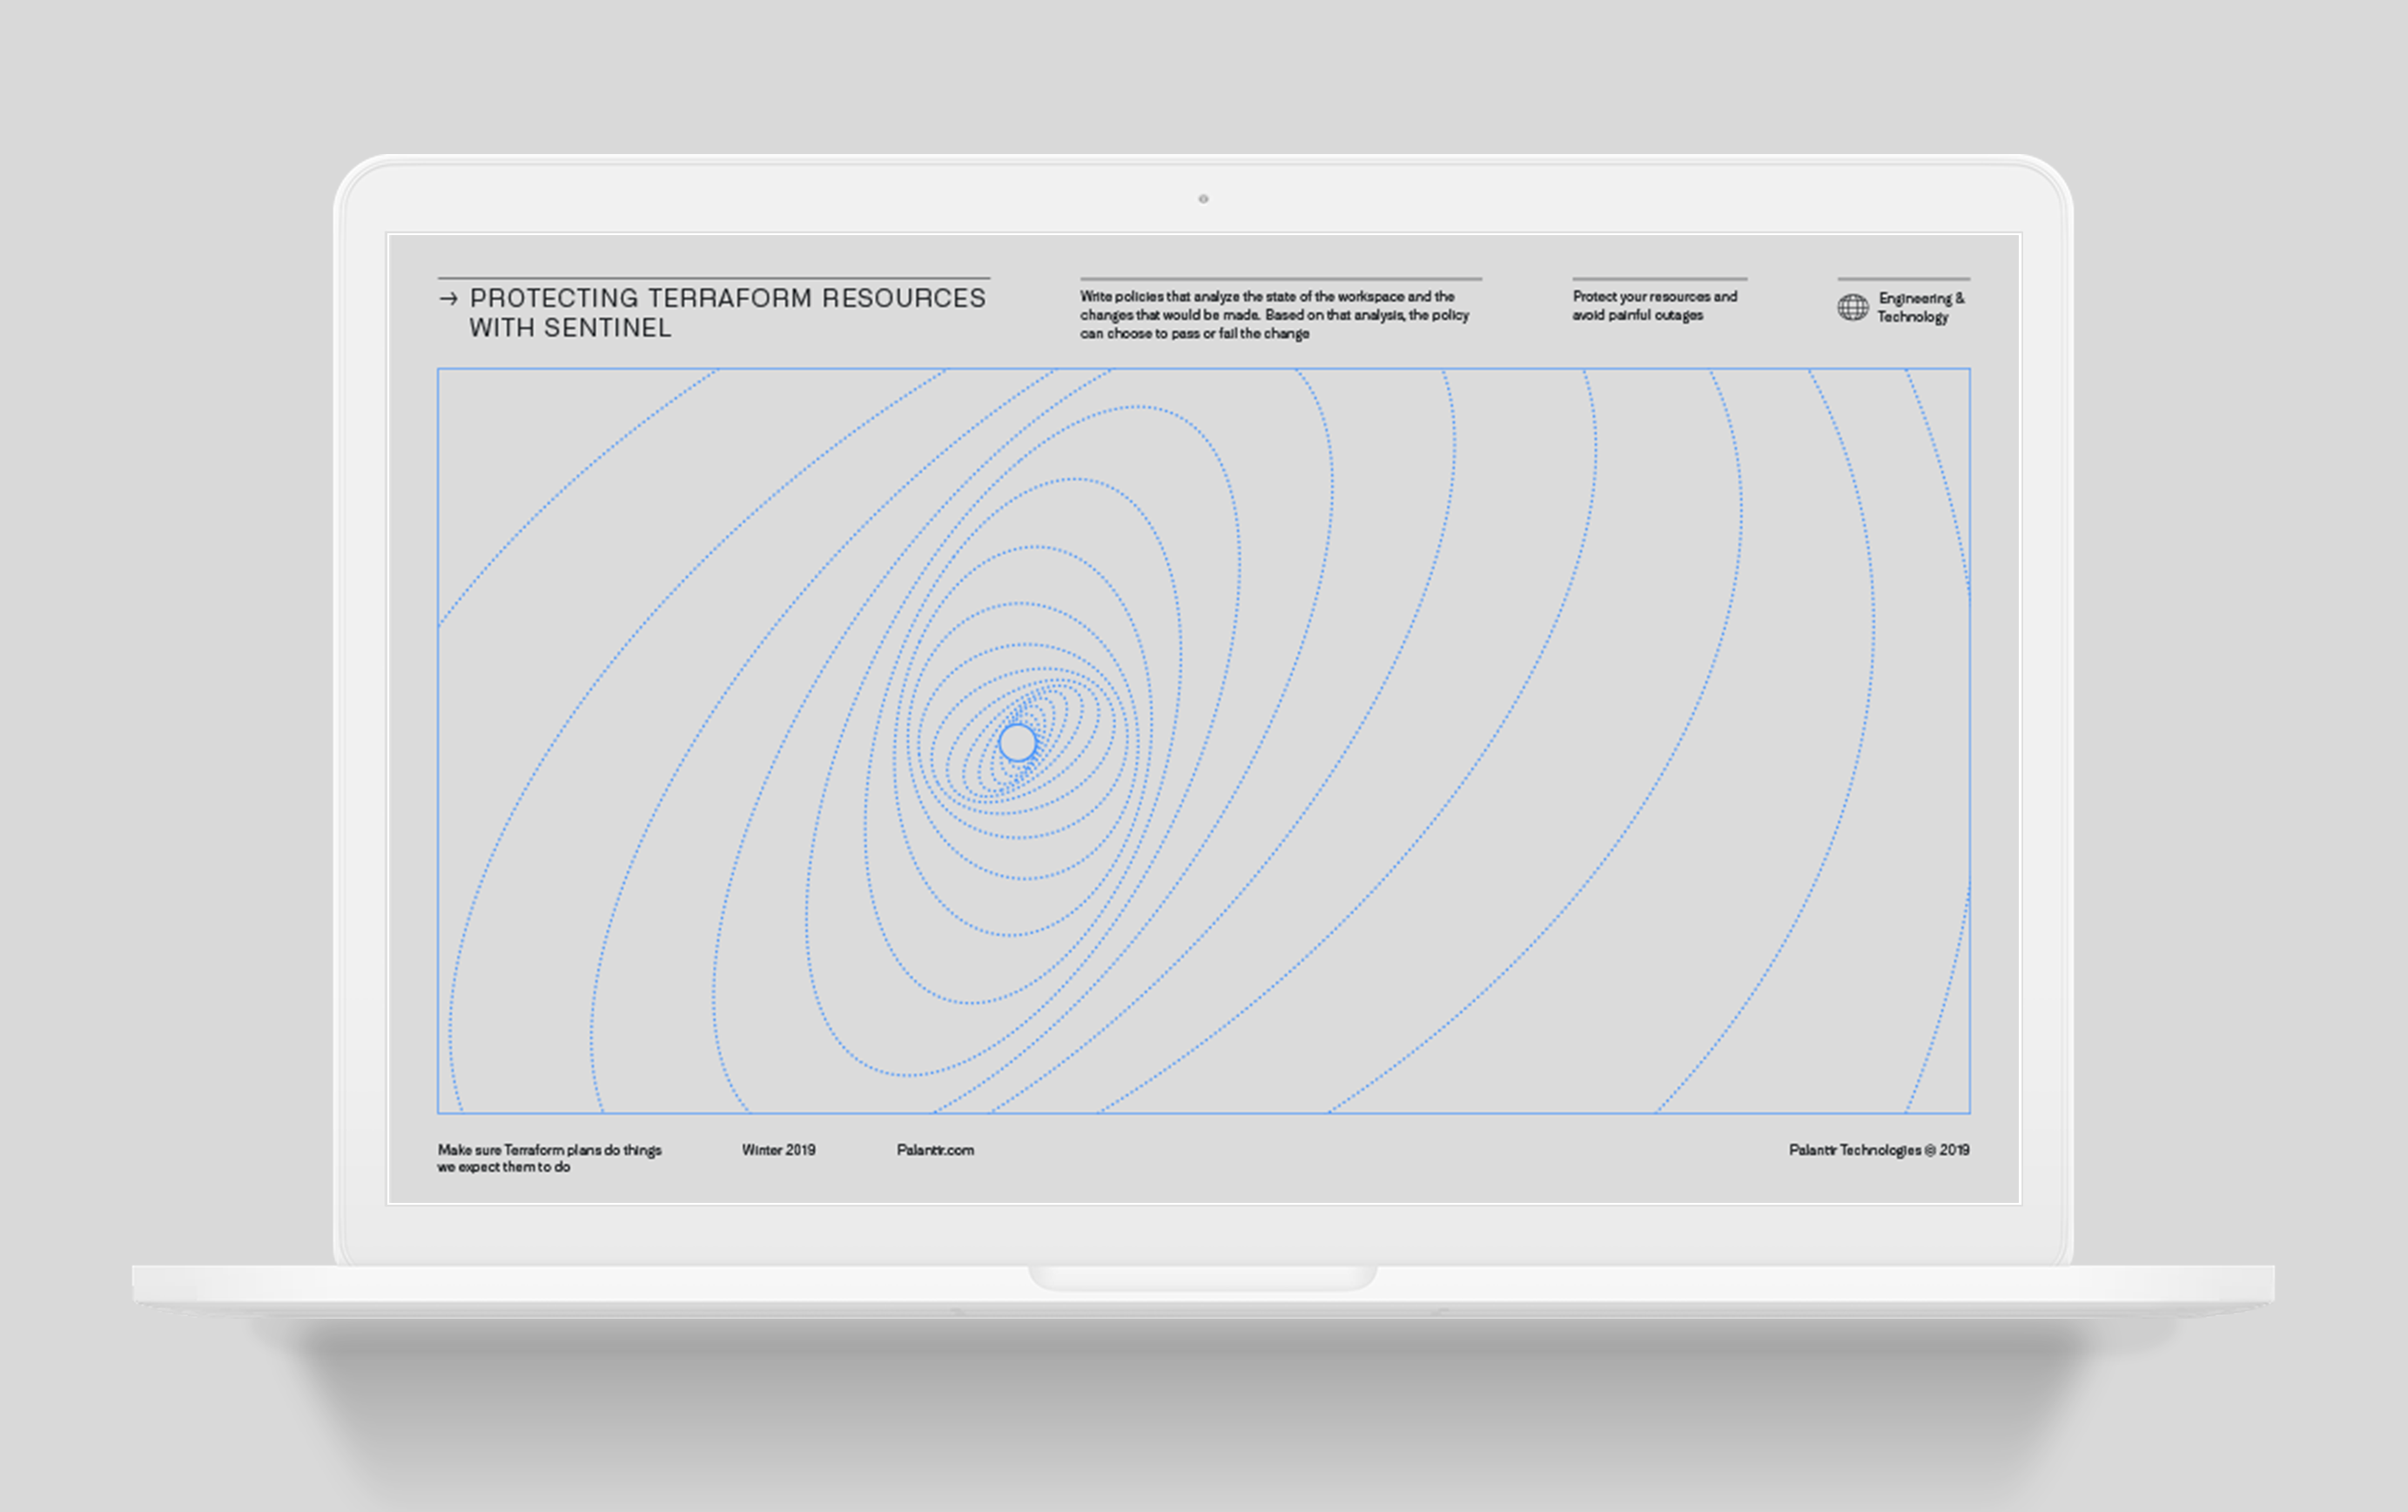Click 'Palantir Technologies © 2019' copyright text

(x=1879, y=1150)
